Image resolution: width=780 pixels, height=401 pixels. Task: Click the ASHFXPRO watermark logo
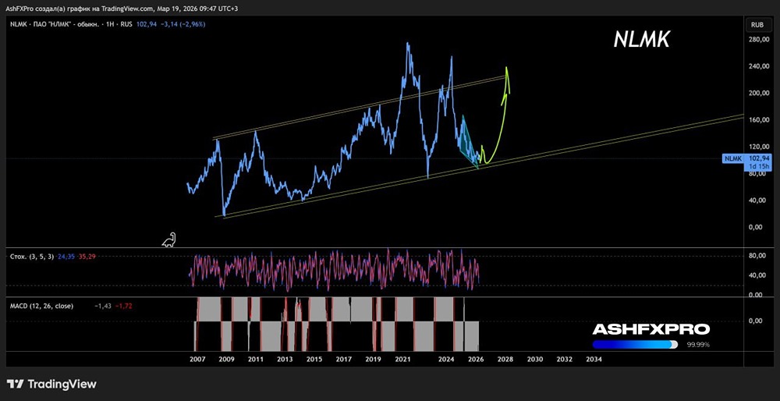651,329
